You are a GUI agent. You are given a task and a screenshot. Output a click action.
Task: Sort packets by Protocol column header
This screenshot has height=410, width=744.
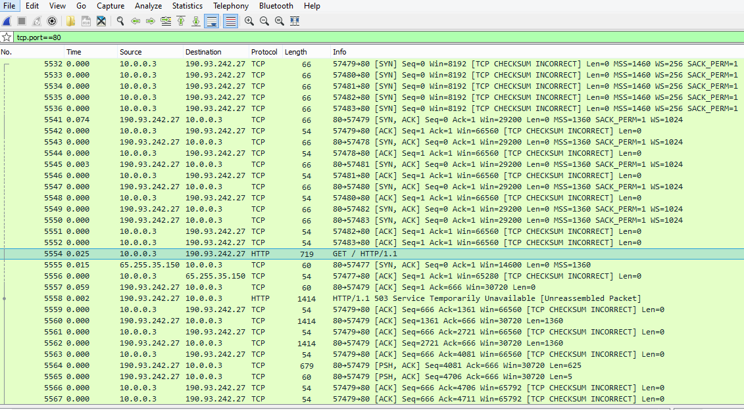(x=264, y=52)
